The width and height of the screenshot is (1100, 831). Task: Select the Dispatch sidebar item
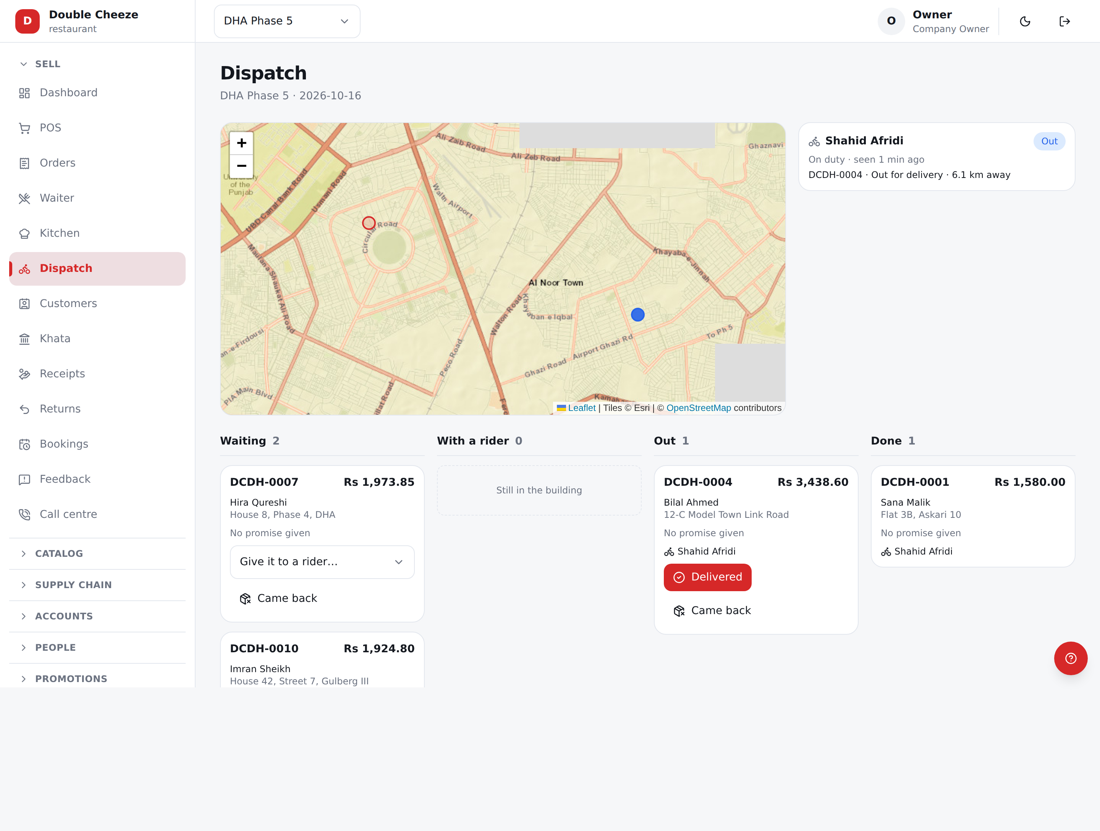(97, 268)
